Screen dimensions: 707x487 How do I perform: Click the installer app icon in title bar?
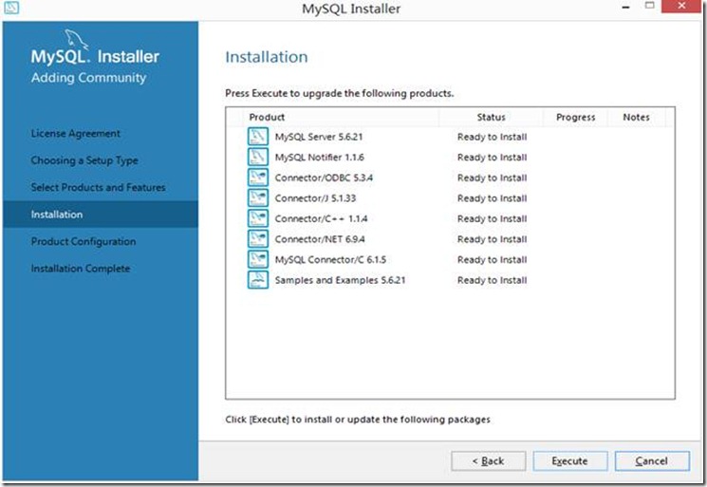11,8
